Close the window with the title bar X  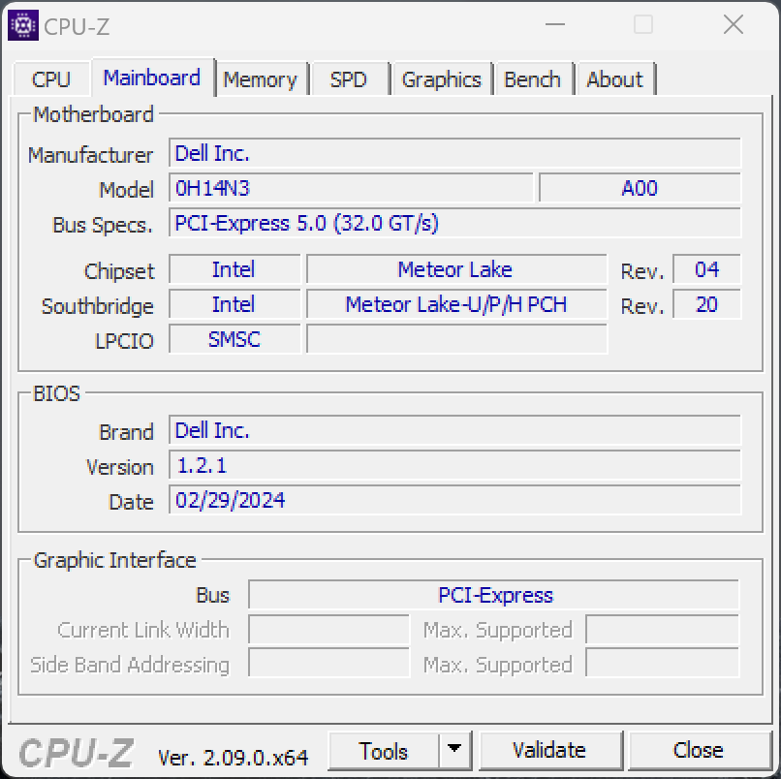pos(734,24)
